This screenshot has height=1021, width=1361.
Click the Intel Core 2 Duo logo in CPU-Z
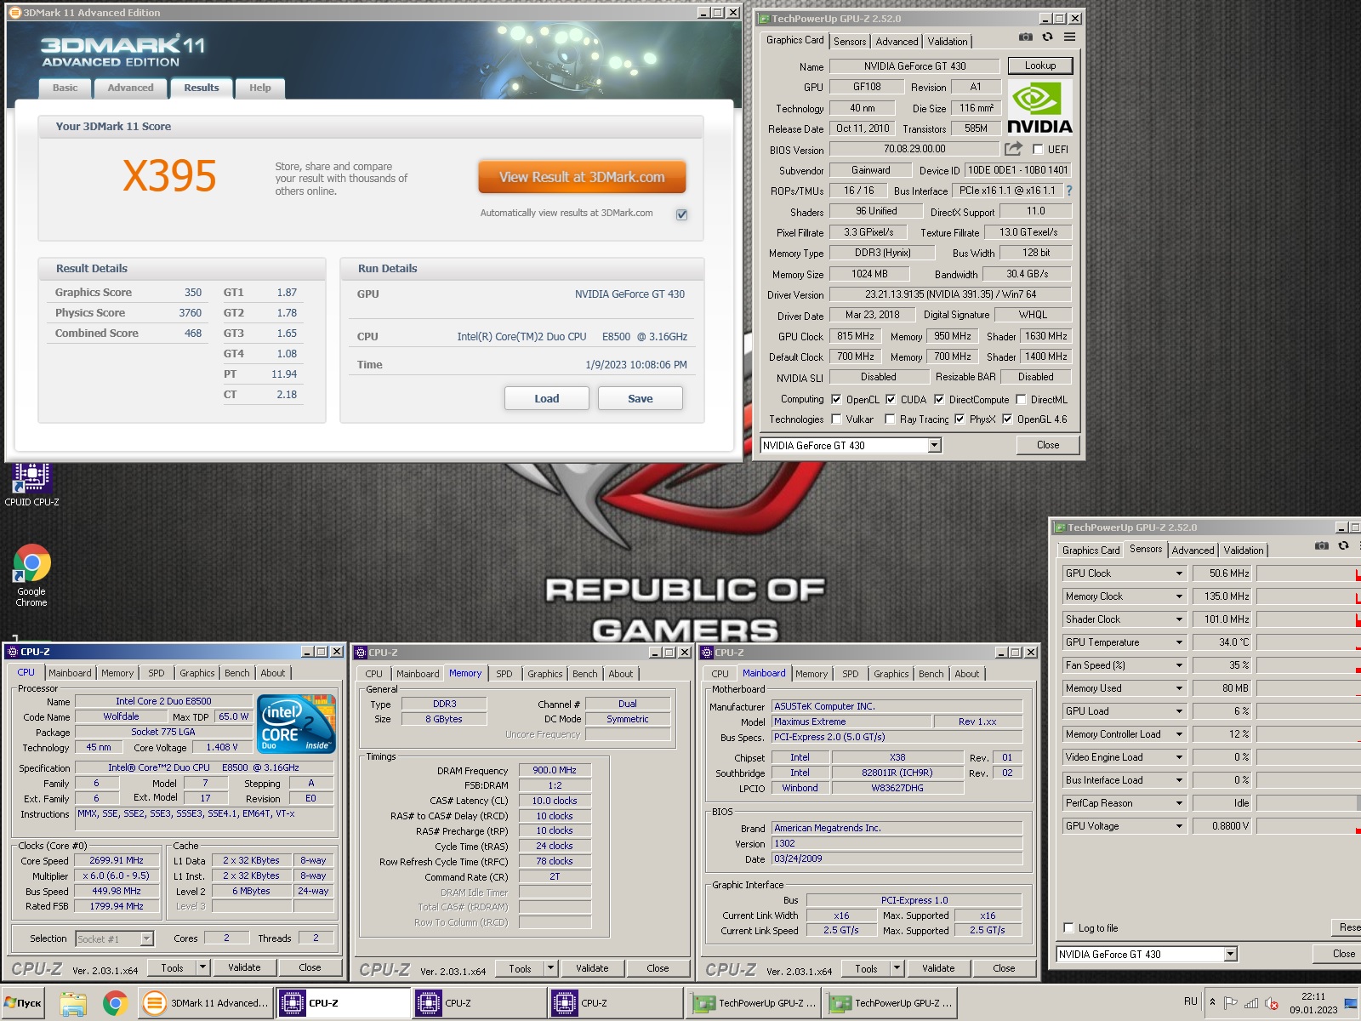point(297,724)
